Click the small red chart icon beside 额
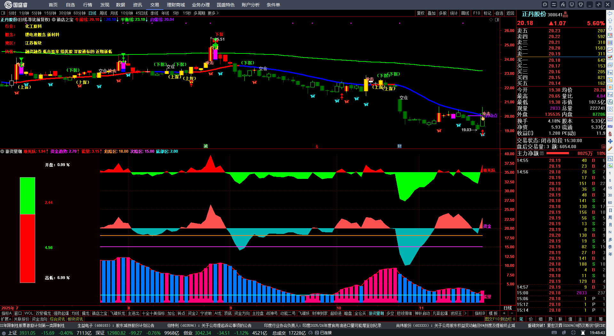Image resolution: width=614 pixels, height=336 pixels. [603, 147]
